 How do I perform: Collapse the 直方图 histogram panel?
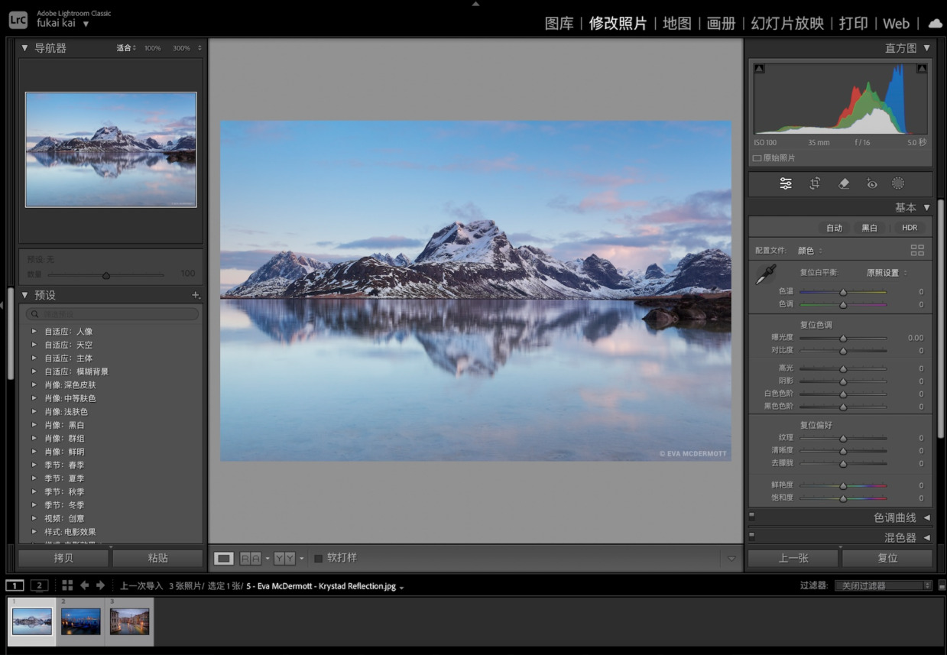pos(927,48)
